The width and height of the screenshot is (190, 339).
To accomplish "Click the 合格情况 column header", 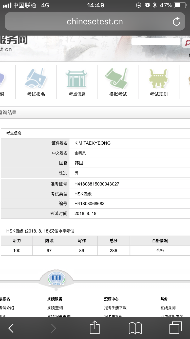I will tap(160, 241).
